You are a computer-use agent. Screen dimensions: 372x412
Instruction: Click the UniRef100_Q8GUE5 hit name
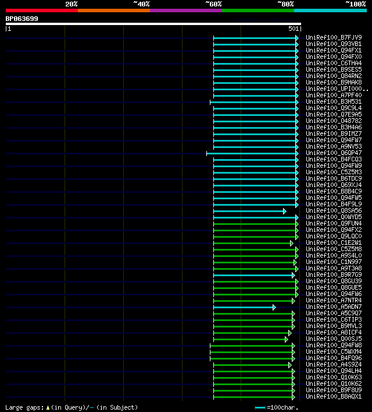coord(334,288)
